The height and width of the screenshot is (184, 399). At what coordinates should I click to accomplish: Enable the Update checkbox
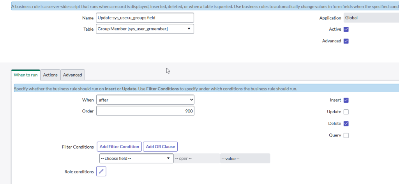pos(346,112)
